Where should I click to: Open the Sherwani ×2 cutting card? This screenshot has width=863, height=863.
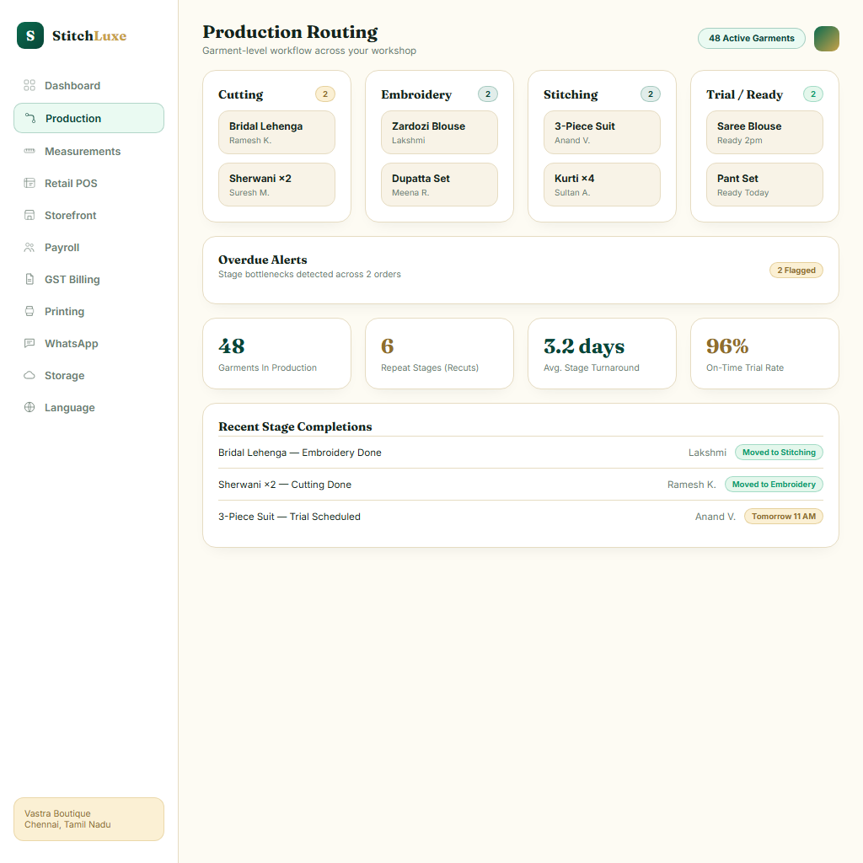[276, 185]
